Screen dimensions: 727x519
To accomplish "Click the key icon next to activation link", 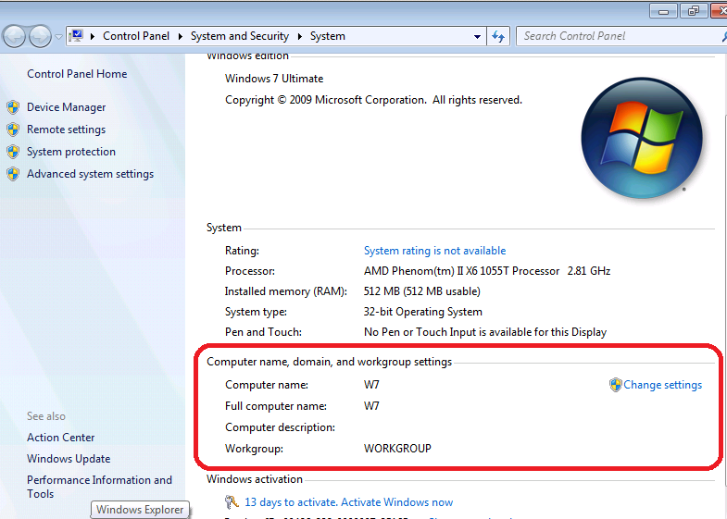I will click(x=232, y=502).
